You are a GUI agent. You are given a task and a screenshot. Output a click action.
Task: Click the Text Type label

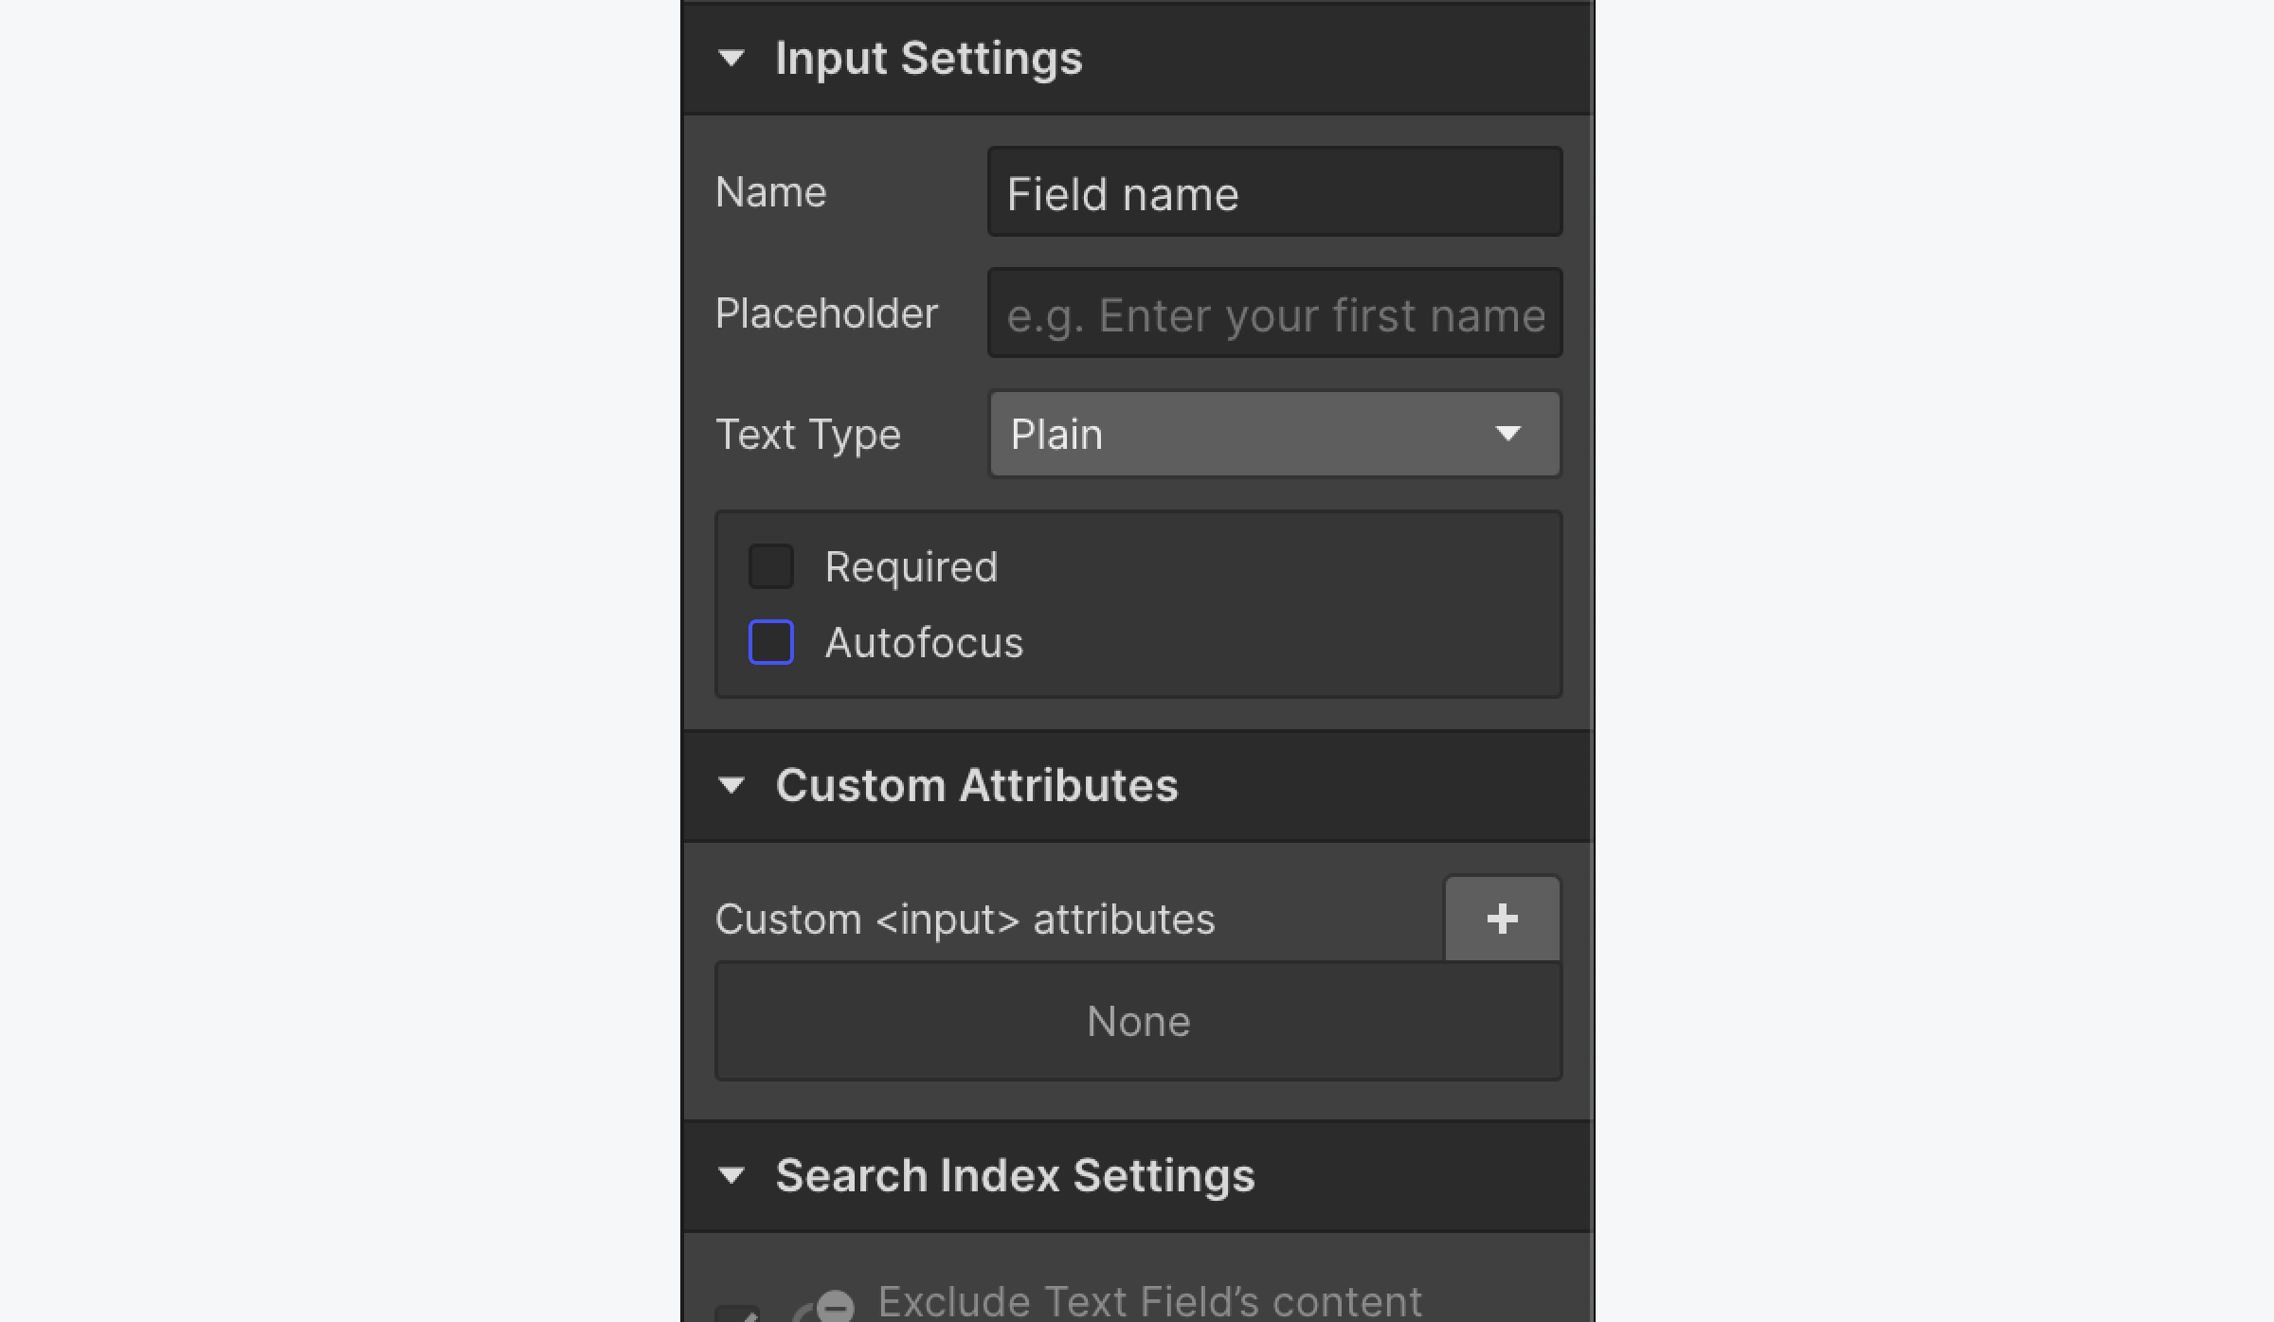click(807, 435)
